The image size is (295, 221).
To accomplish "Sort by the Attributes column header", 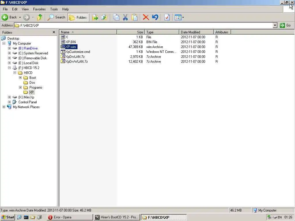I will [x=222, y=32].
